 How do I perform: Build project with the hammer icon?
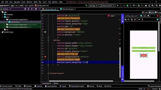(x=86, y=5)
